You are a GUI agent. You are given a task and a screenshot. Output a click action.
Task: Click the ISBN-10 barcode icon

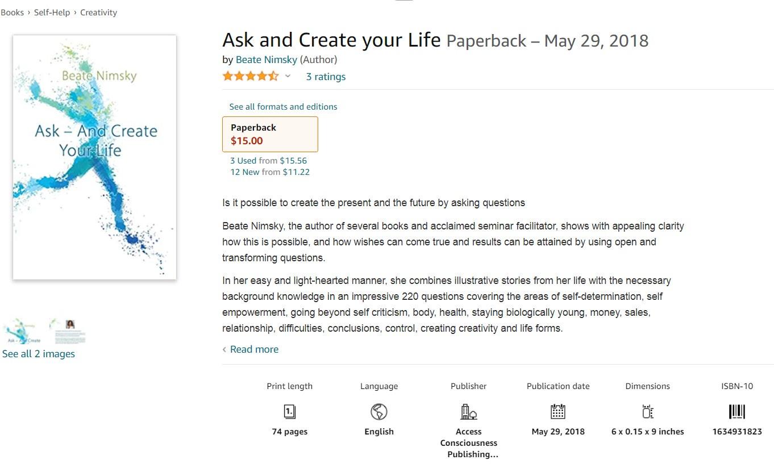pos(736,411)
